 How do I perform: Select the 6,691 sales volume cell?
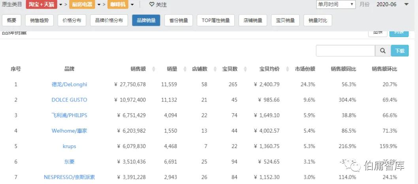171,161
